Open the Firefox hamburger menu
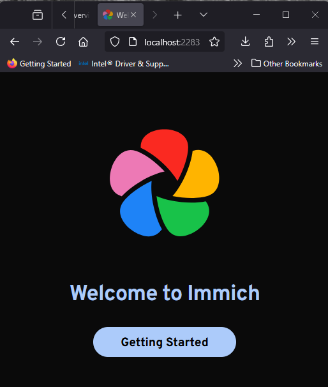Image resolution: width=328 pixels, height=387 pixels. tap(315, 42)
